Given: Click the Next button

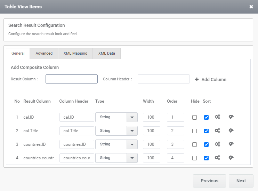Looking at the screenshot, I should (x=241, y=181).
